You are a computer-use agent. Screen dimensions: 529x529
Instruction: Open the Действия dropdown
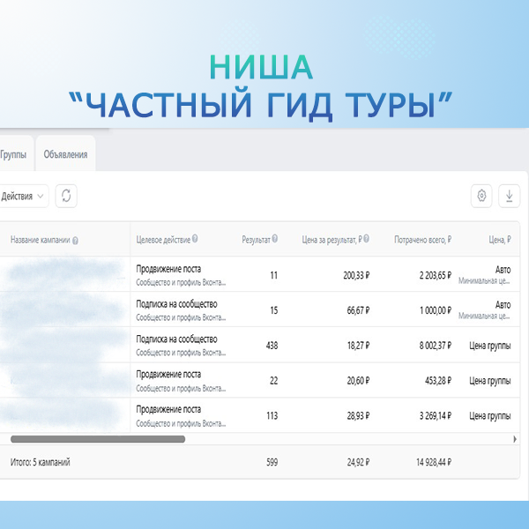(23, 196)
